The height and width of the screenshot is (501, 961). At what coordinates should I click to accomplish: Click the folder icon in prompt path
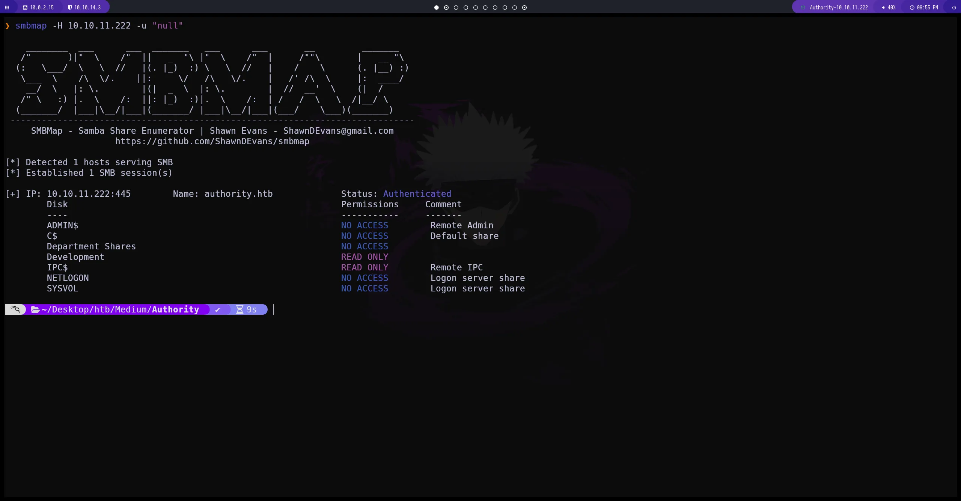[x=35, y=309]
